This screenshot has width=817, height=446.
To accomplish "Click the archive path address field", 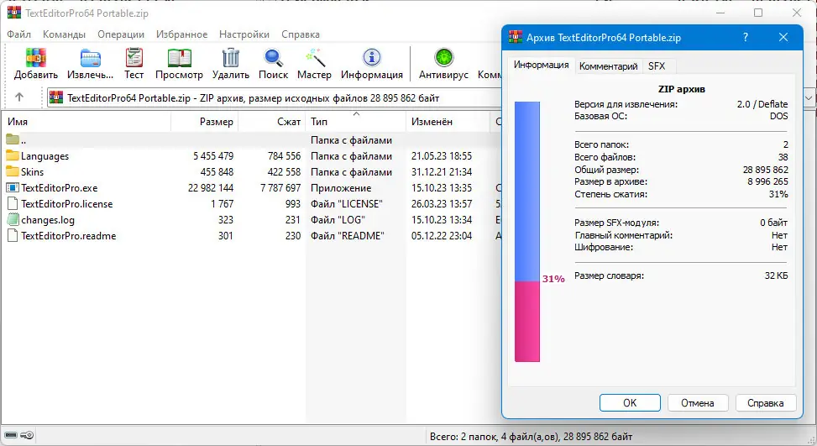I will (x=274, y=98).
